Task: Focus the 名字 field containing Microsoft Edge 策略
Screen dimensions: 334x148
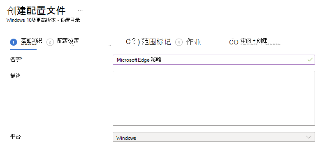Action: click(213, 60)
